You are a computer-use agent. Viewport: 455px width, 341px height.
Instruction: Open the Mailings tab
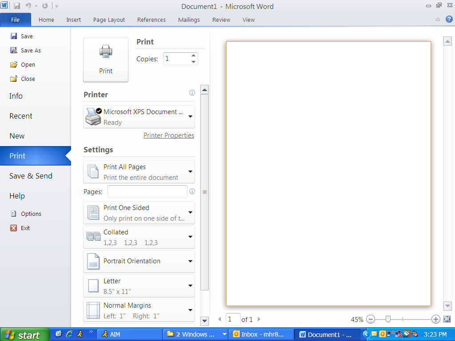(189, 20)
